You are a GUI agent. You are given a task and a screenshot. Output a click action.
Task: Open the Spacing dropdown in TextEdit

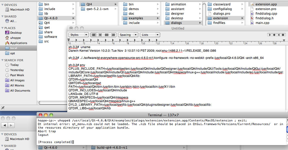[x=128, y=35]
